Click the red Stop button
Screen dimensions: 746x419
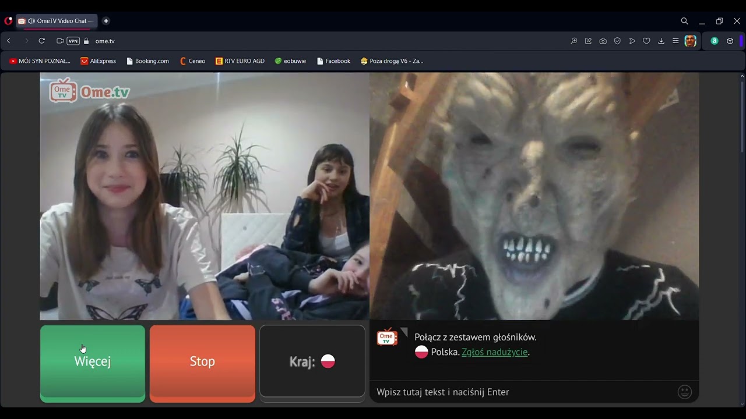pyautogui.click(x=202, y=363)
